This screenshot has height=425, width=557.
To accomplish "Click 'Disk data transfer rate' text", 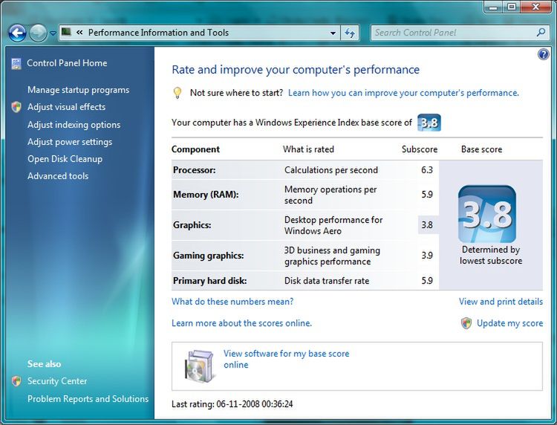I will click(x=327, y=281).
